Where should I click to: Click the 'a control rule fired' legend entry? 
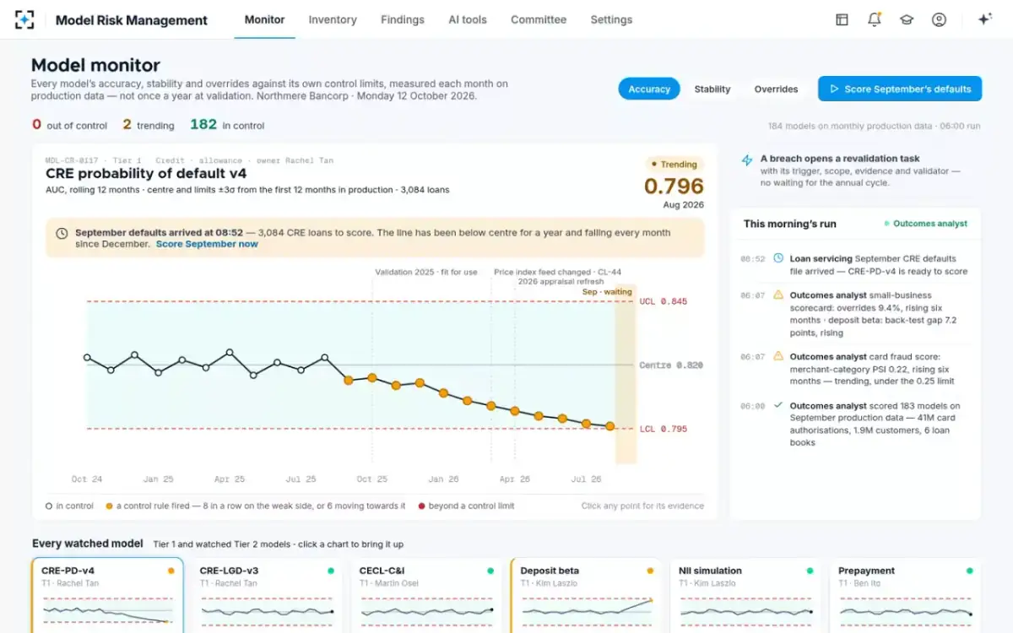(255, 506)
